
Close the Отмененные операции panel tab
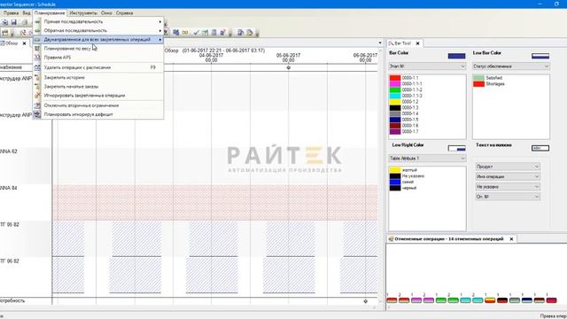(x=511, y=239)
